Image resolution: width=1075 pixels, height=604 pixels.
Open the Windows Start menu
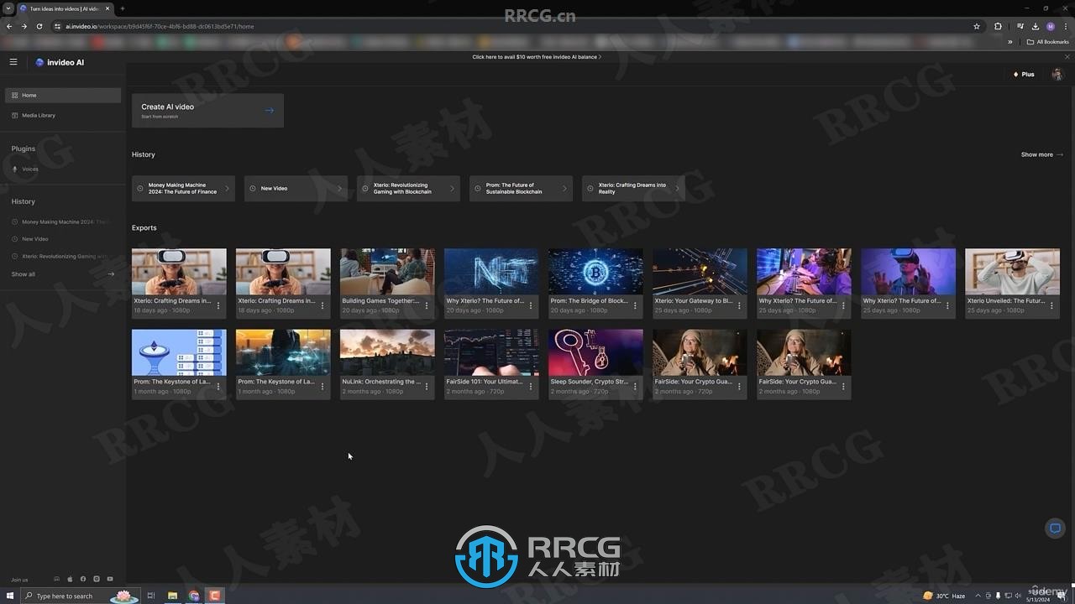click(x=9, y=596)
